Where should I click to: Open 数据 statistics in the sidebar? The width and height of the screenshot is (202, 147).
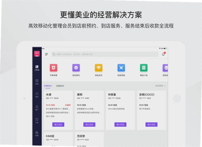pyautogui.click(x=37, y=134)
